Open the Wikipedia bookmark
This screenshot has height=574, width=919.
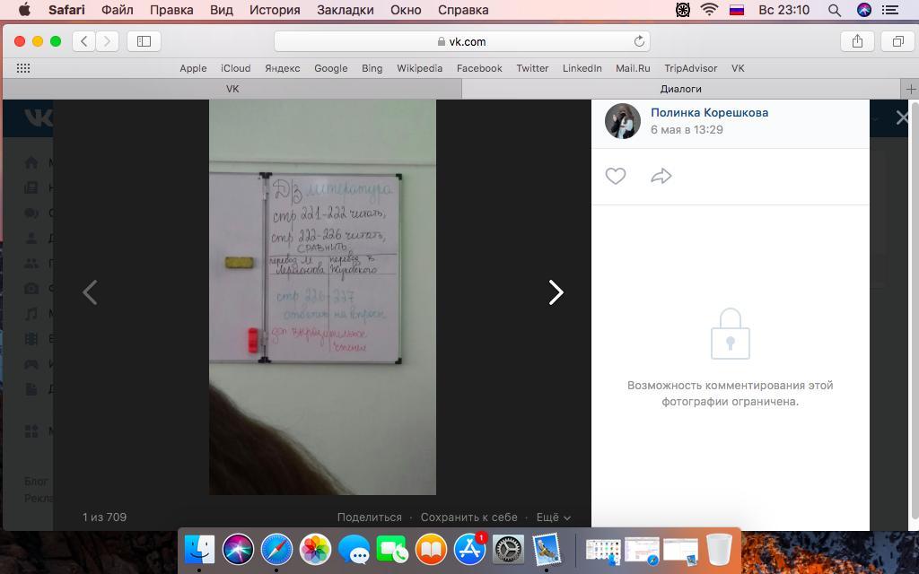(420, 68)
